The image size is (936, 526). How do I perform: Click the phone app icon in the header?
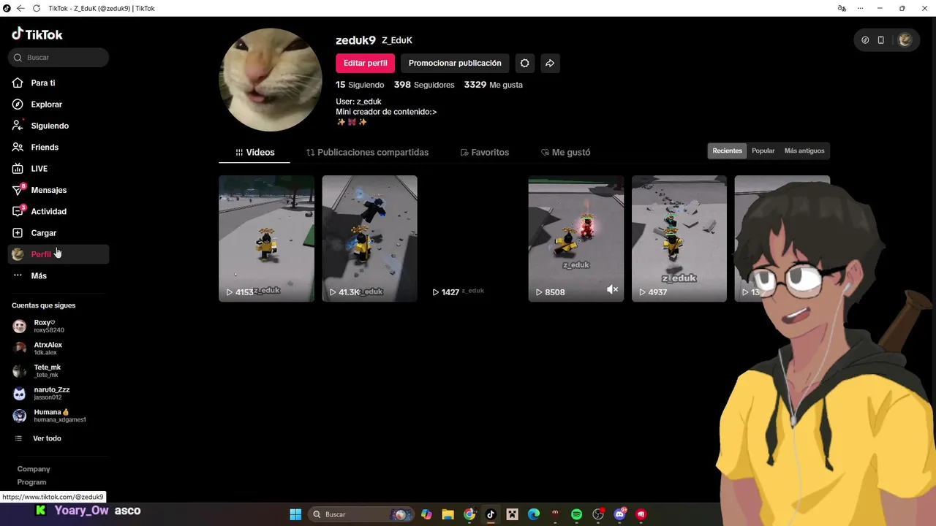881,40
